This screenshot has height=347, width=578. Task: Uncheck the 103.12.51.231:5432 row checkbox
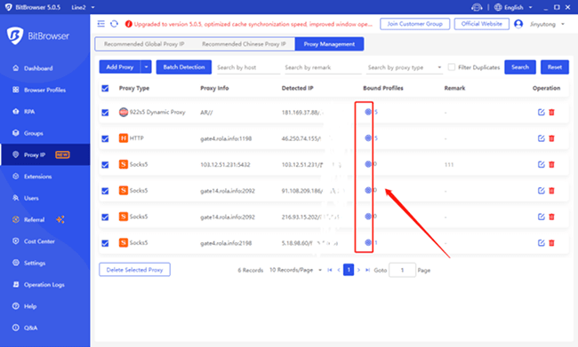click(x=105, y=165)
